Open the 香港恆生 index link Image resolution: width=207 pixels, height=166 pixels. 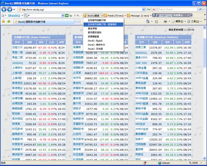(x=17, y=83)
